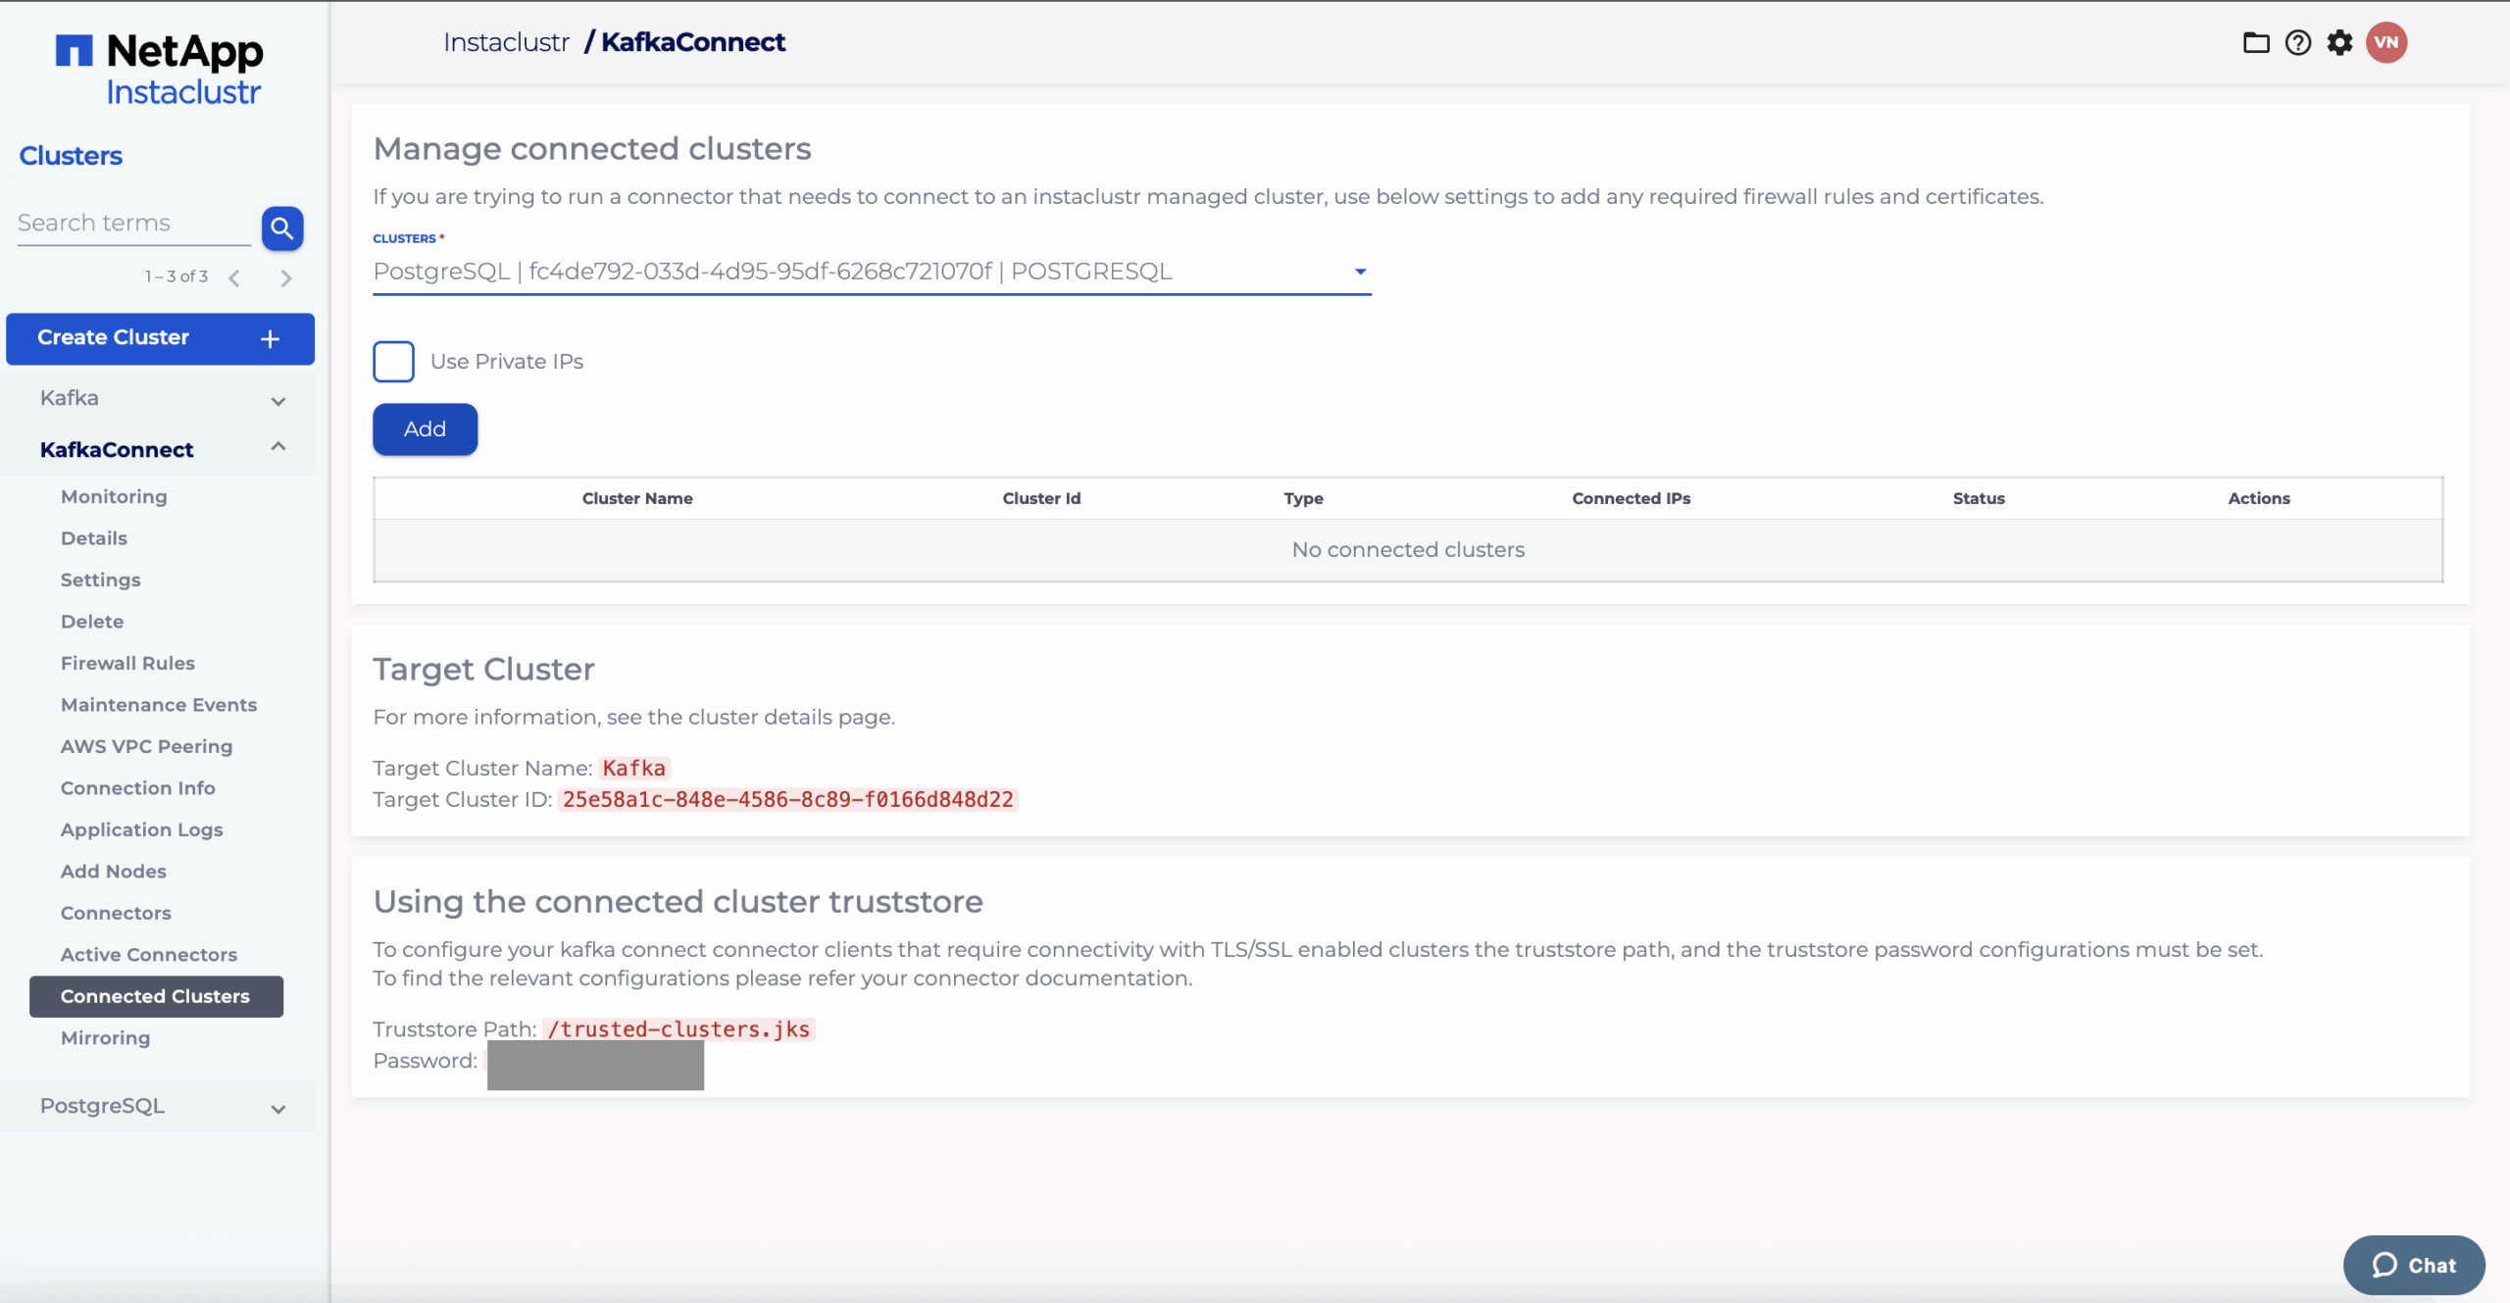Go to the previous page of the cluster list
This screenshot has width=2510, height=1303.
click(234, 278)
